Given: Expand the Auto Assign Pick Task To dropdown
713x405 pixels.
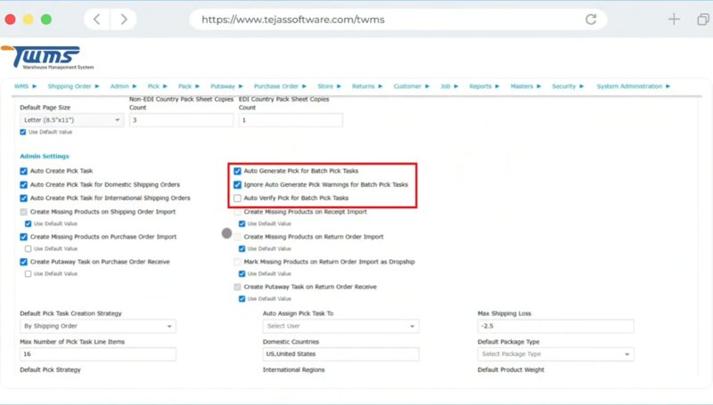Looking at the screenshot, I should click(340, 327).
